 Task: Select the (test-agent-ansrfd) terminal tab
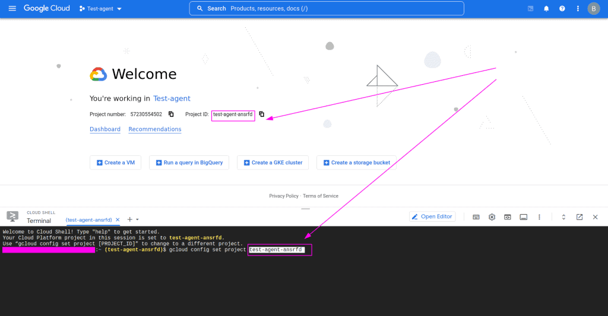pyautogui.click(x=89, y=219)
